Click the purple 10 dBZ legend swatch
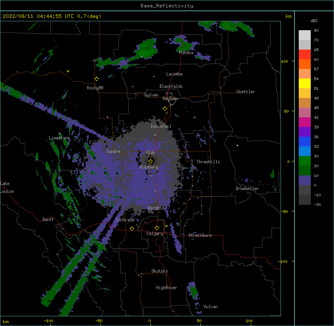This screenshot has height=326, width=334. [x=305, y=180]
